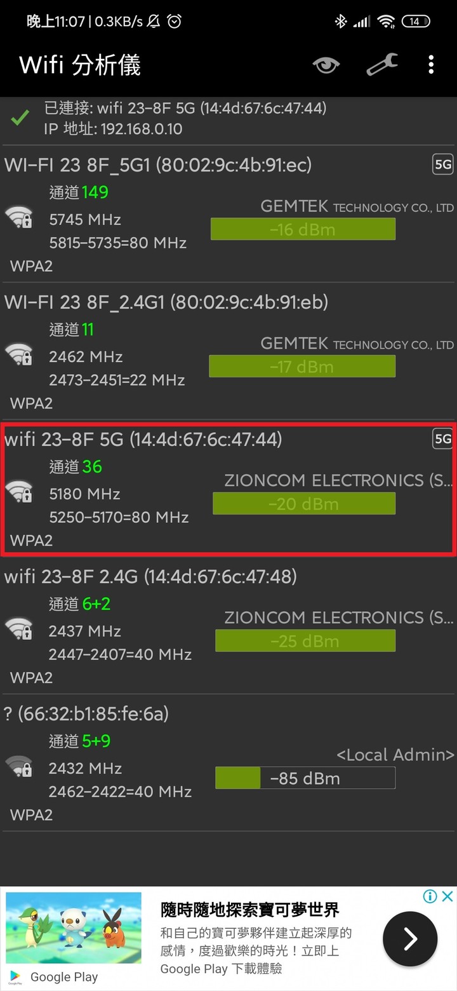Tap the hidden network 66:32:b1:85:fe:6a

[87, 714]
